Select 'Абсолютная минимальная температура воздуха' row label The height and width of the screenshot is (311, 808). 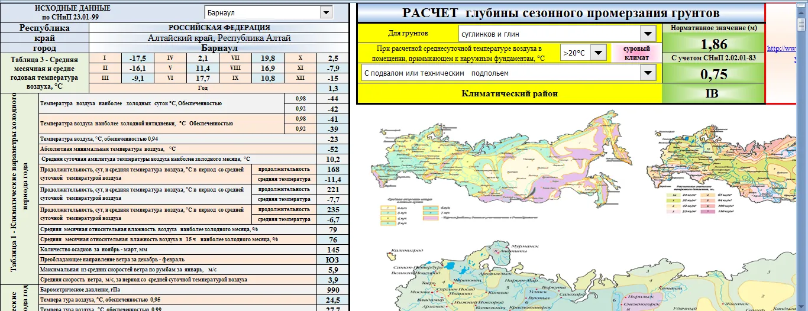tap(177, 149)
